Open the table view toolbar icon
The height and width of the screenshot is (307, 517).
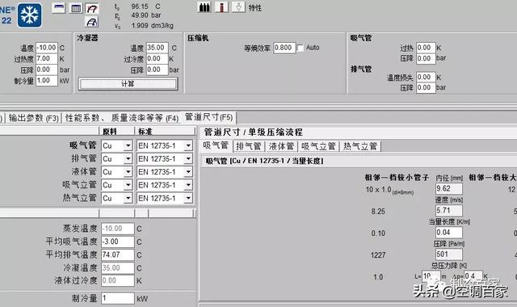(76, 8)
